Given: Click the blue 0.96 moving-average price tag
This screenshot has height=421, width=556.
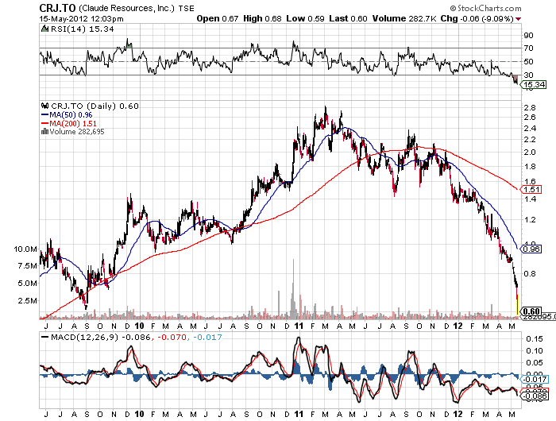Looking at the screenshot, I should point(531,249).
